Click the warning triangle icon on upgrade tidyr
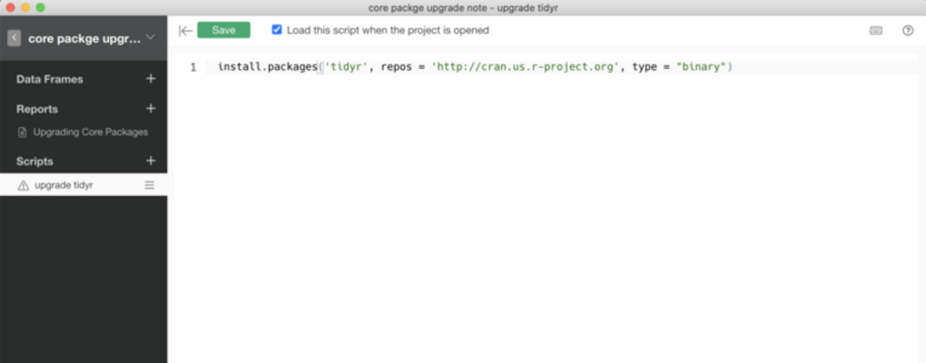The height and width of the screenshot is (363, 926). click(x=23, y=185)
